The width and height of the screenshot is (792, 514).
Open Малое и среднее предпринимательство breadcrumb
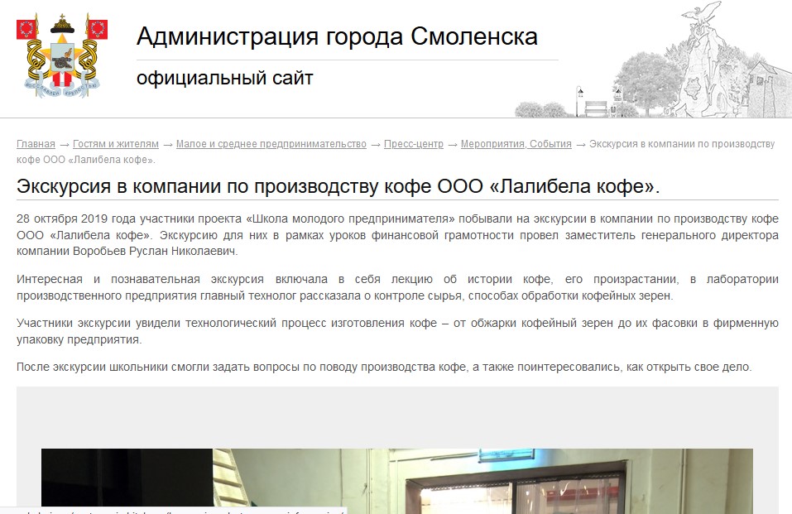[271, 144]
